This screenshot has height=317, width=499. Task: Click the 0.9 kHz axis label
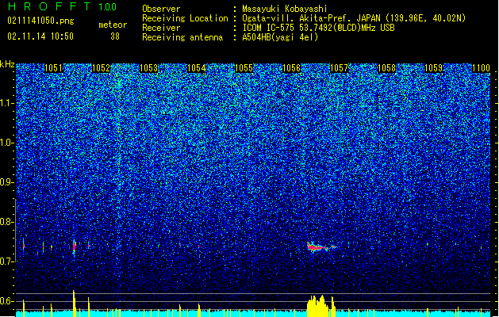[x=7, y=182]
